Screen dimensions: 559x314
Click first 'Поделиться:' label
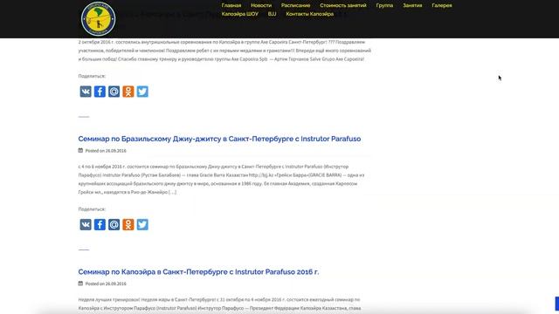[92, 76]
